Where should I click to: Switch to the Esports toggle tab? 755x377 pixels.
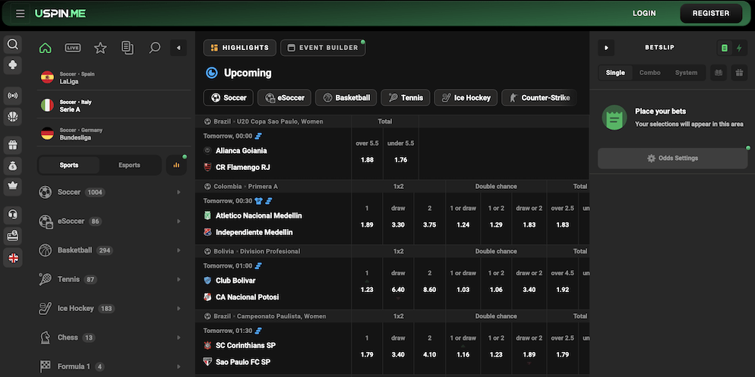(129, 165)
